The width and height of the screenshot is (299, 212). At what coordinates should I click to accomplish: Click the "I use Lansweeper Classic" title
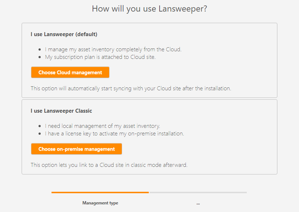coord(61,111)
